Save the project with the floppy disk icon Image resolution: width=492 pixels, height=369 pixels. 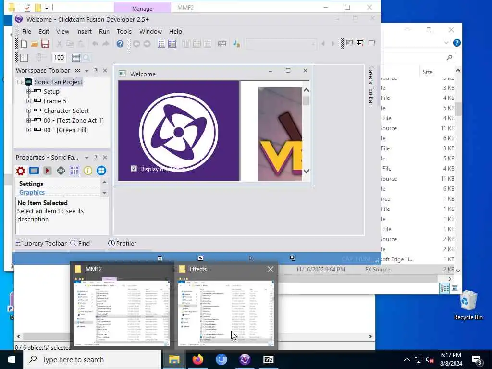click(x=45, y=44)
